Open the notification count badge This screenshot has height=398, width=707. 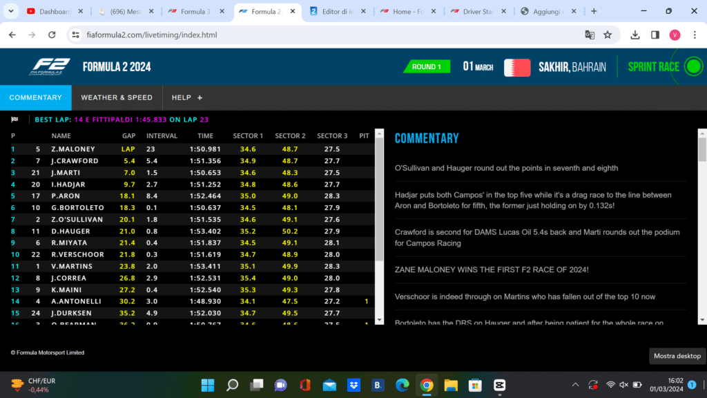(x=692, y=385)
